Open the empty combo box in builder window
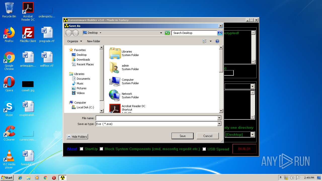322x181 pixels. coord(253,86)
